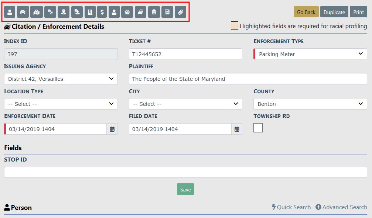Open attachments via the paperclip icon
The height and width of the screenshot is (218, 372).
[x=180, y=12]
